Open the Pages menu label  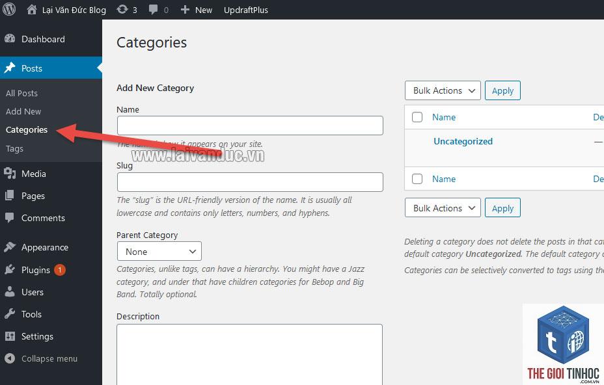click(x=33, y=196)
